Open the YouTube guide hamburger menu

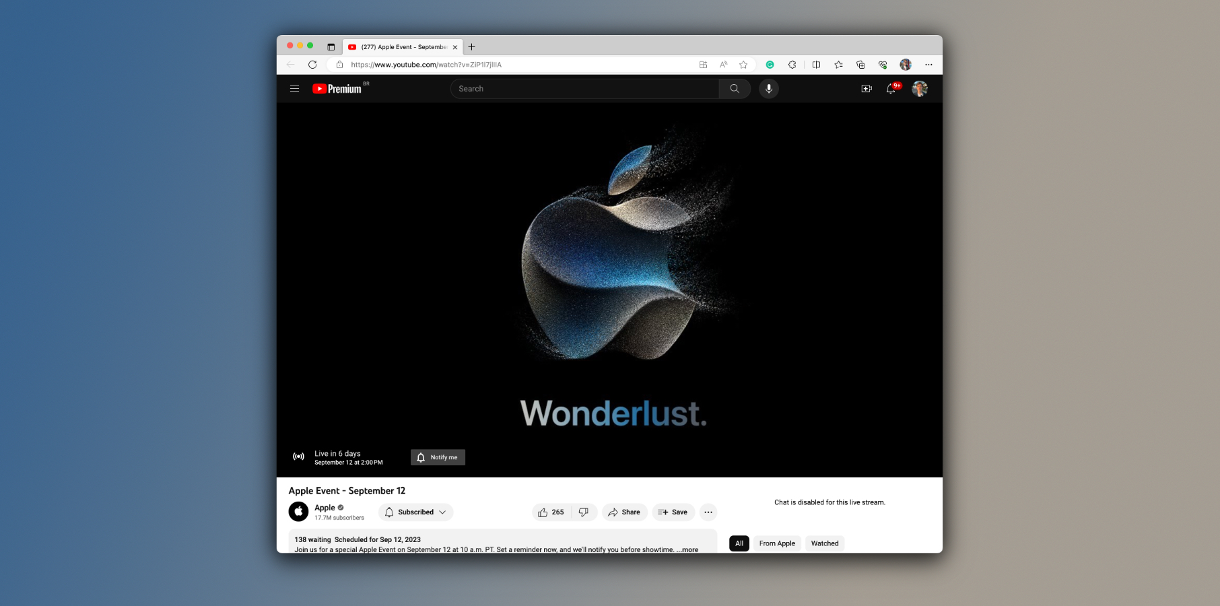pos(294,88)
